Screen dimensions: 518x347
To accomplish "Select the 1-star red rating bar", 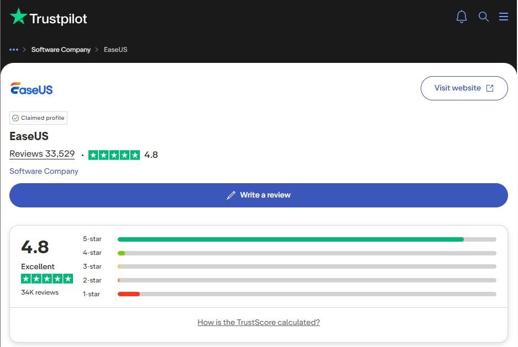I will [x=129, y=294].
